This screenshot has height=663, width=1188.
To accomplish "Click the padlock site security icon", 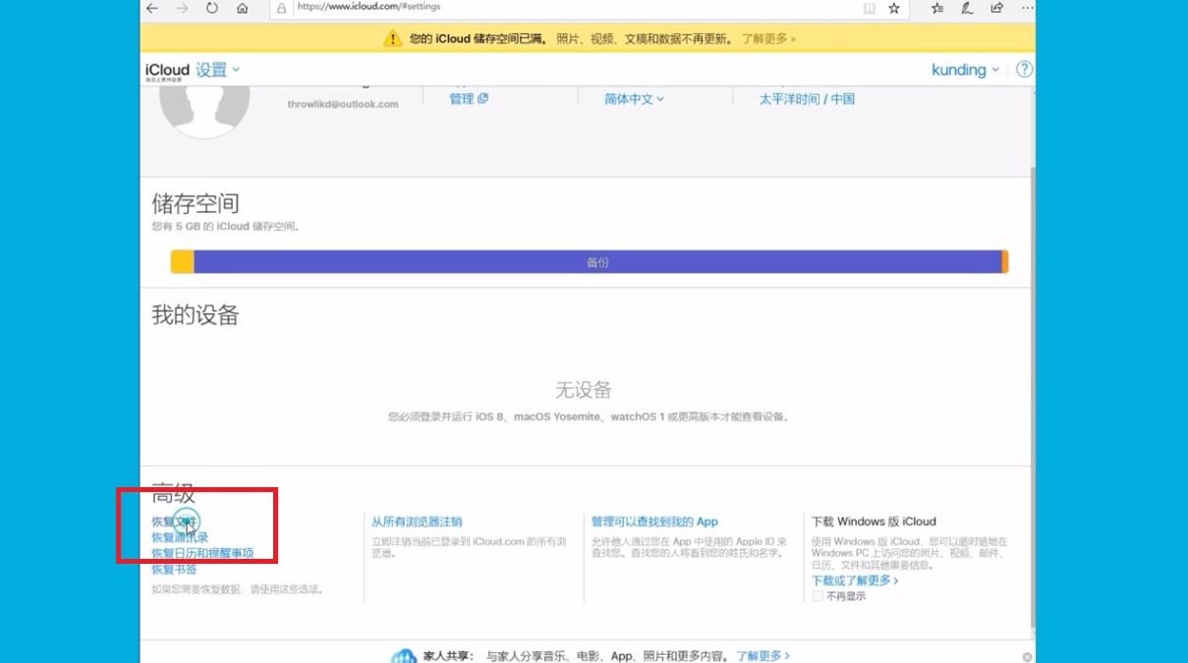I will 282,8.
